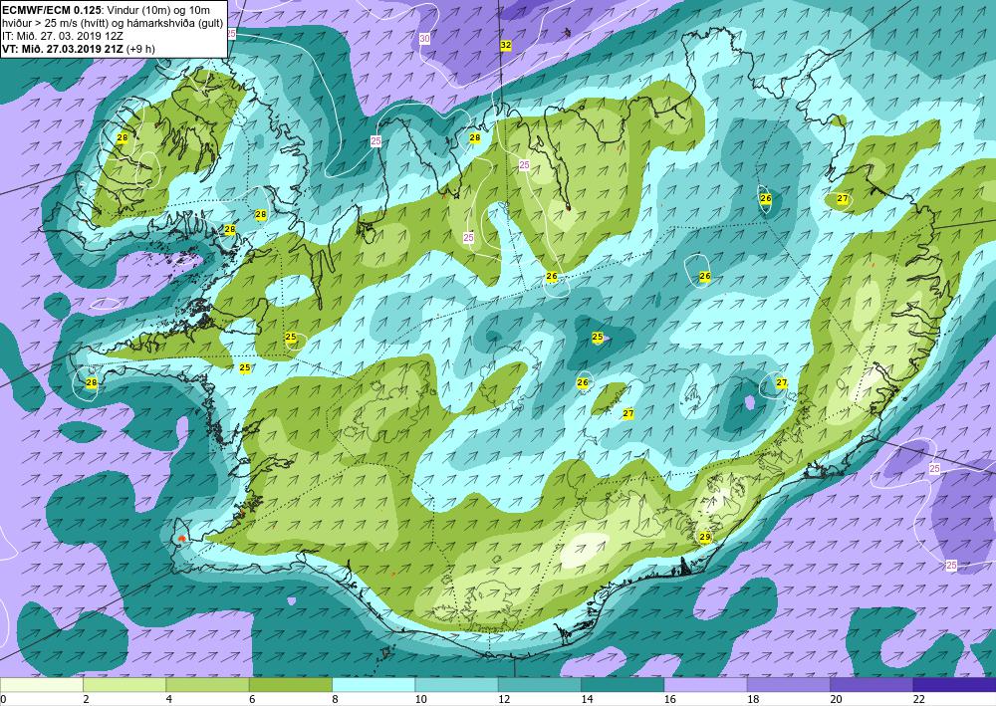996x706 pixels.
Task: Pick the 4–6 m/s green legend band
Action: [x=208, y=685]
